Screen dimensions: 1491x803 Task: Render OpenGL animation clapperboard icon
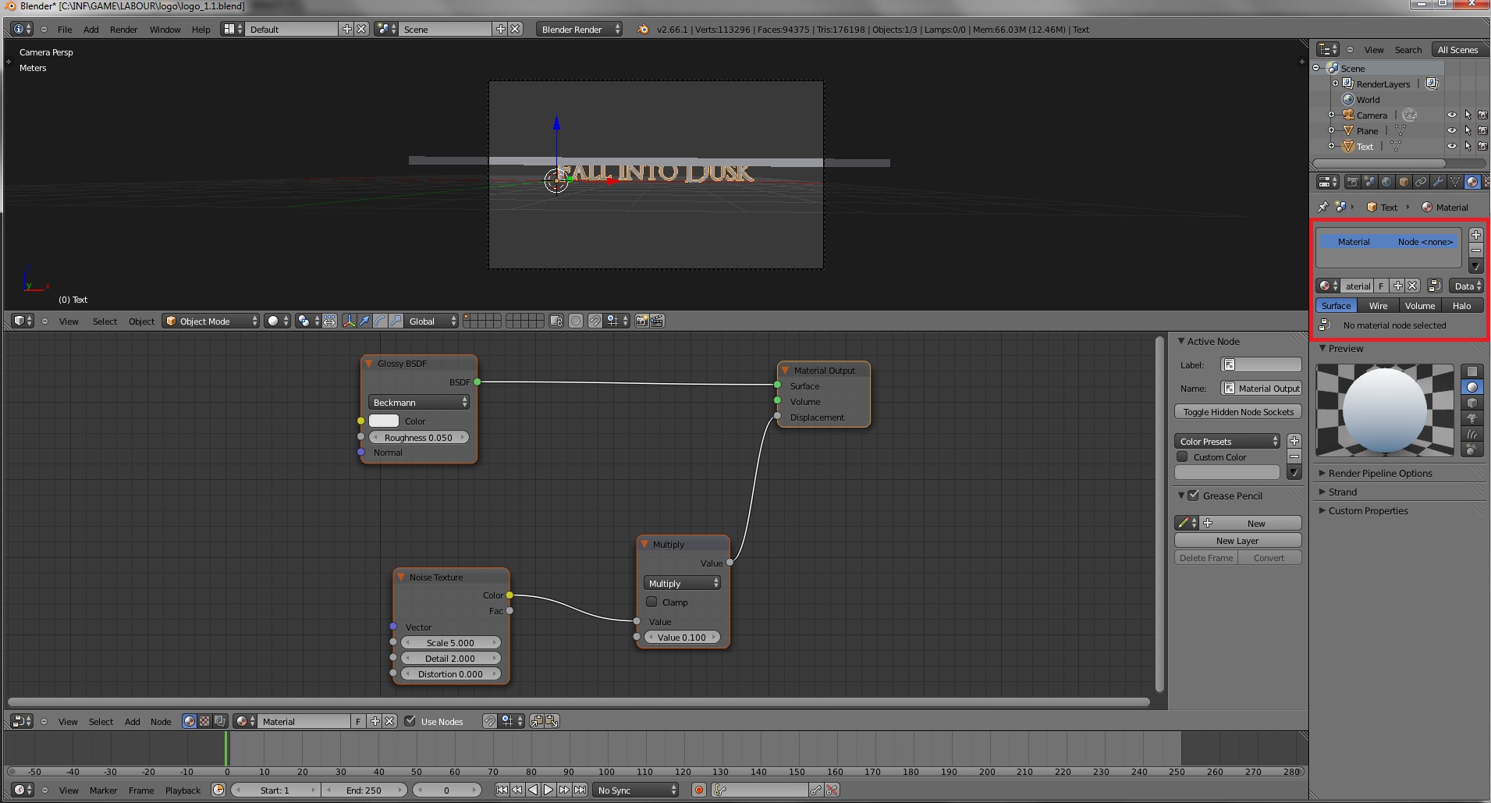pos(658,321)
